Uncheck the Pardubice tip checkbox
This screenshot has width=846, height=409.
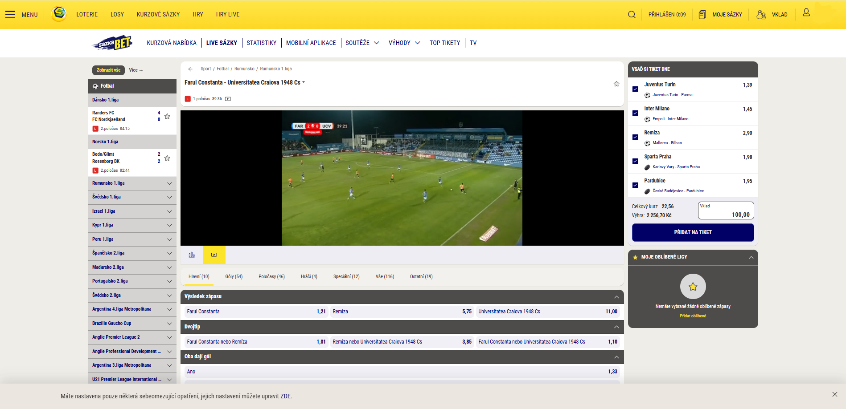tap(635, 185)
